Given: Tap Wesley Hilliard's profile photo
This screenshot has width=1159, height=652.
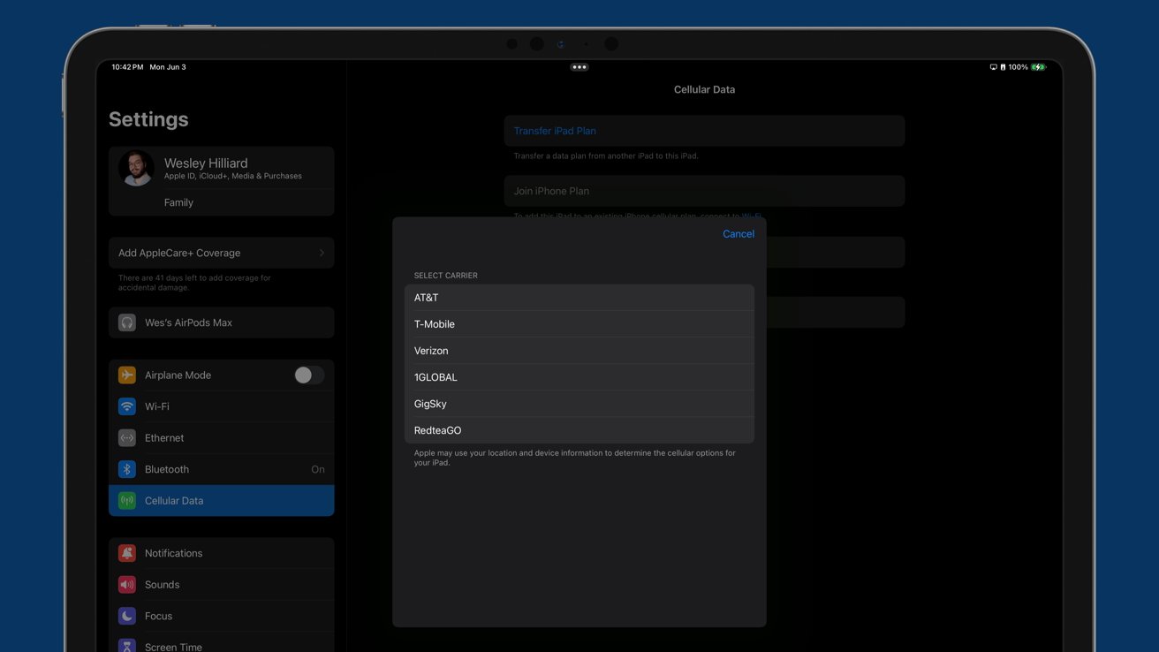Looking at the screenshot, I should pyautogui.click(x=137, y=168).
